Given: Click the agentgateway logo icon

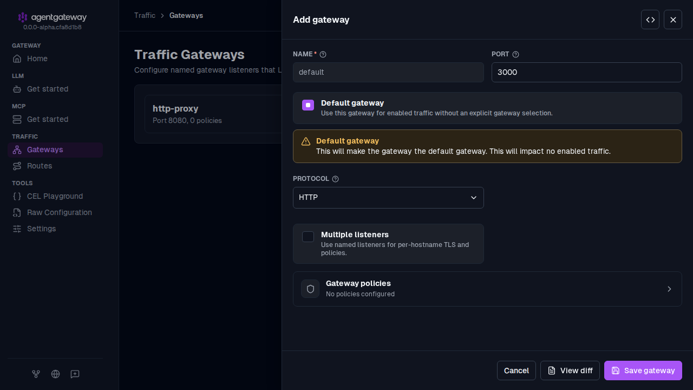Looking at the screenshot, I should pos(23,17).
